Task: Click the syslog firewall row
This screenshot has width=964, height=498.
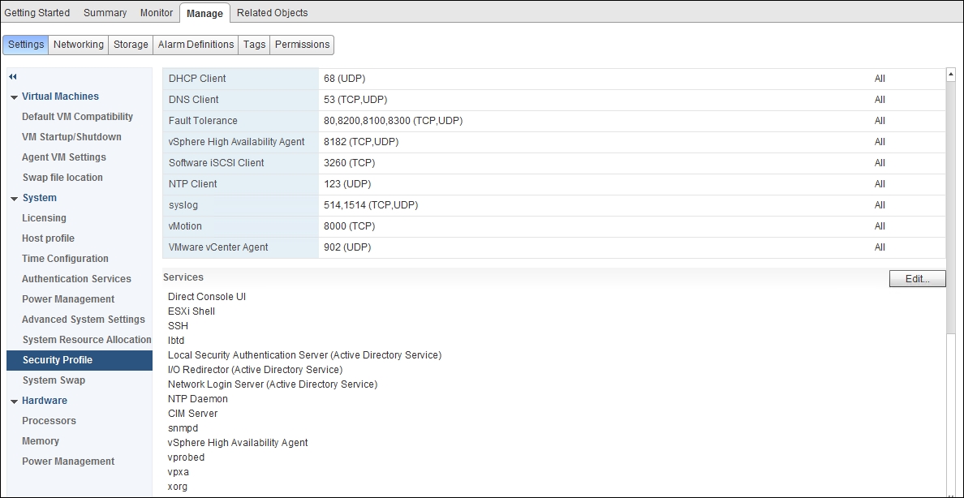Action: point(554,204)
